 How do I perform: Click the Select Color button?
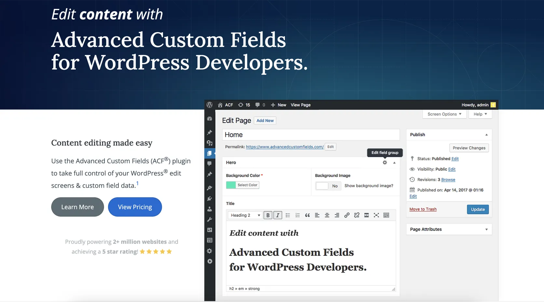pos(247,185)
